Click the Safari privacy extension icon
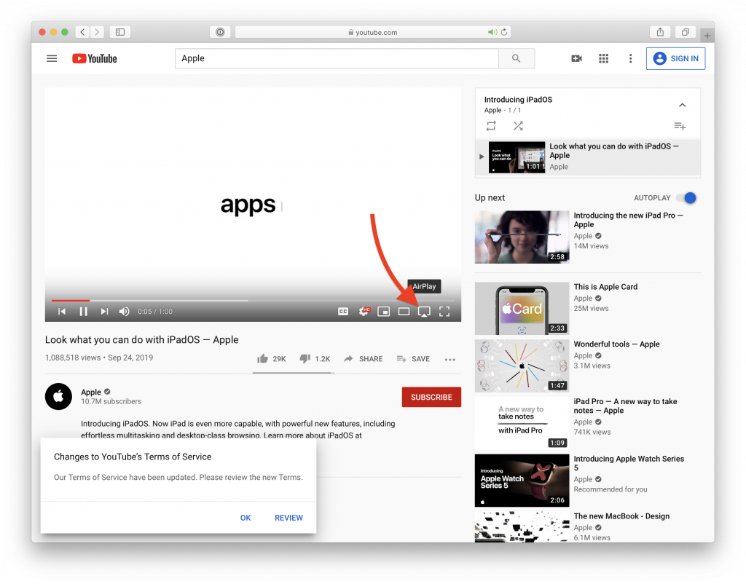Viewport: 746px width, 584px height. pyautogui.click(x=220, y=32)
